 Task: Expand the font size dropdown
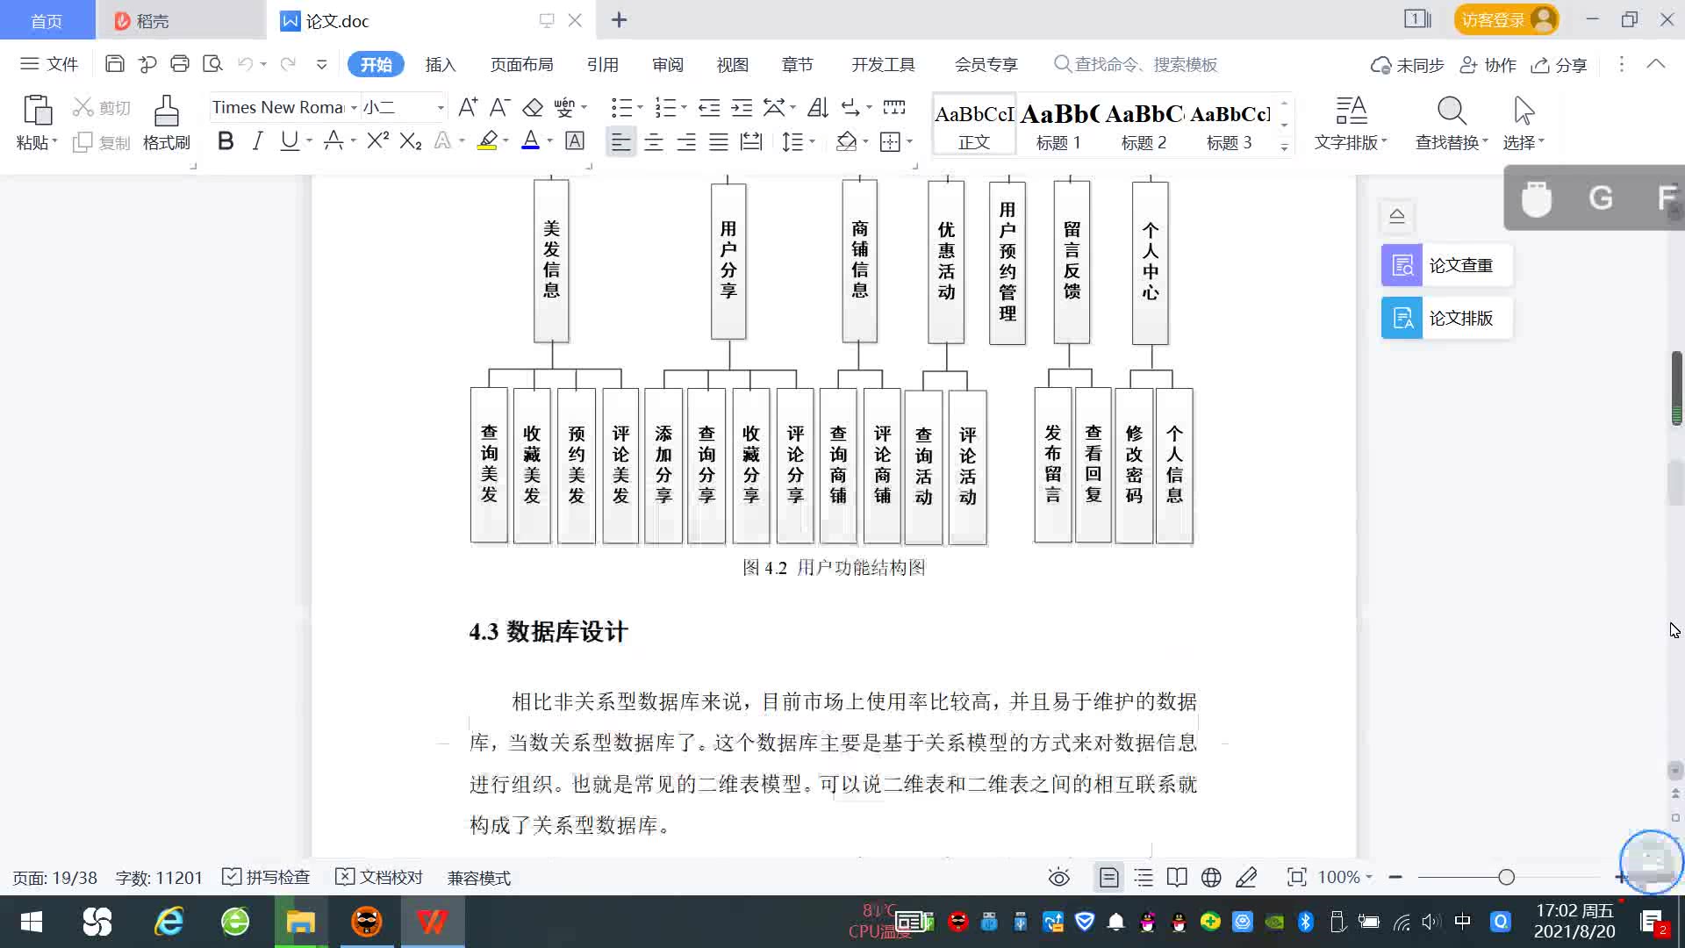tap(441, 108)
